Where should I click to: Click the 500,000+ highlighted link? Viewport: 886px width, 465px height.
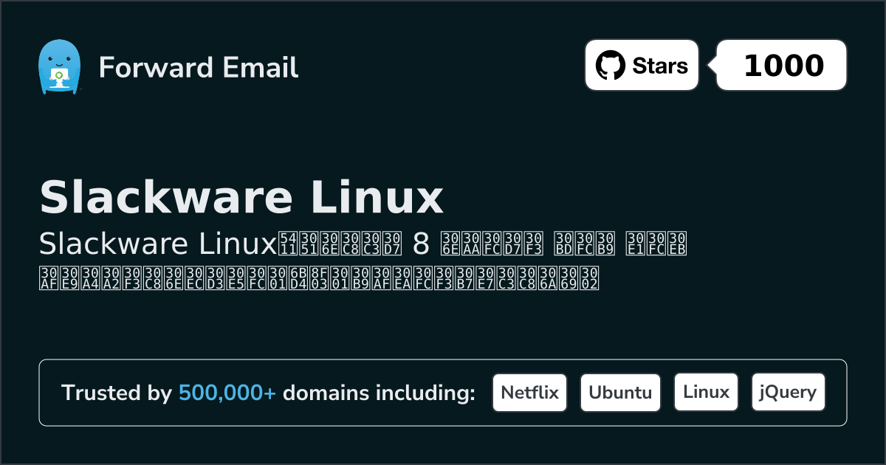pyautogui.click(x=227, y=393)
